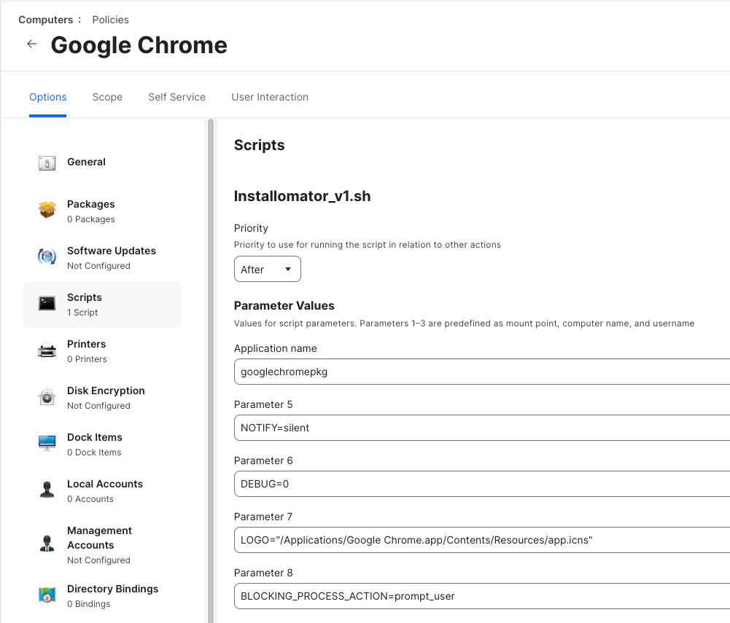
Task: Switch to the Scope tab
Action: pos(107,97)
